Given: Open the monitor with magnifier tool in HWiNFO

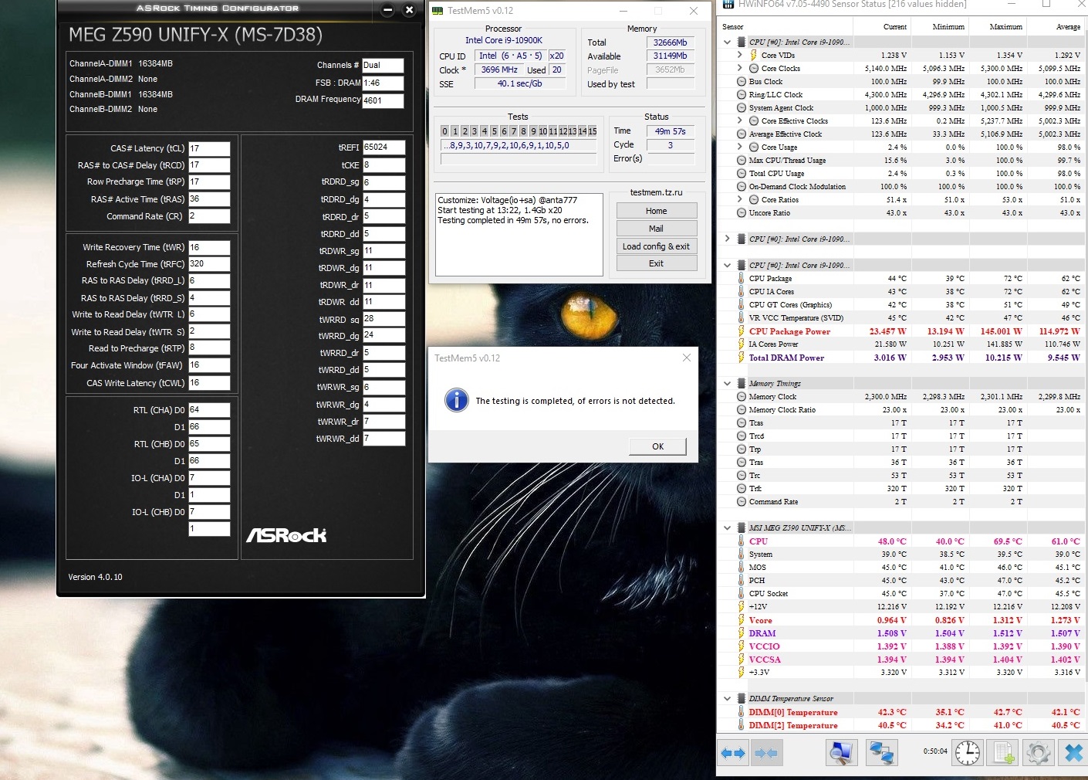Looking at the screenshot, I should [841, 753].
